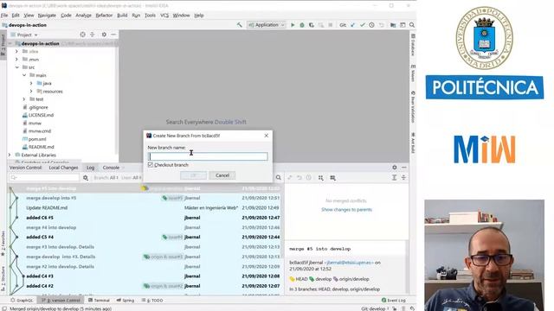Commit changes with the green checkmark icon
Image resolution: width=554 pixels, height=311 pixels.
tap(362, 25)
